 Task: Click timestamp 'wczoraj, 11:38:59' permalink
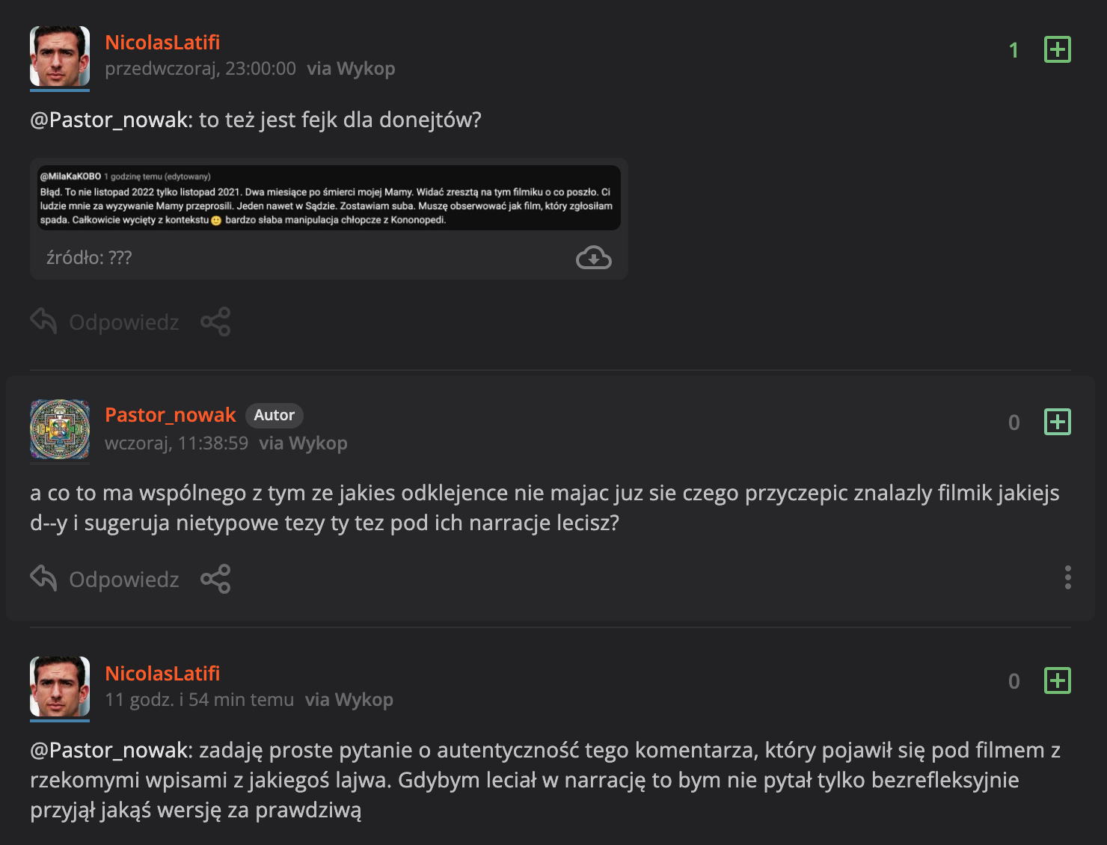[x=177, y=443]
